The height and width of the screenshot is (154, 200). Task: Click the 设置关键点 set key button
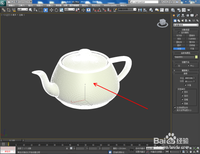140,152
